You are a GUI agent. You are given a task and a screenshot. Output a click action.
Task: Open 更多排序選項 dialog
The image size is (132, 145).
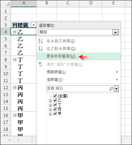coord(78,56)
